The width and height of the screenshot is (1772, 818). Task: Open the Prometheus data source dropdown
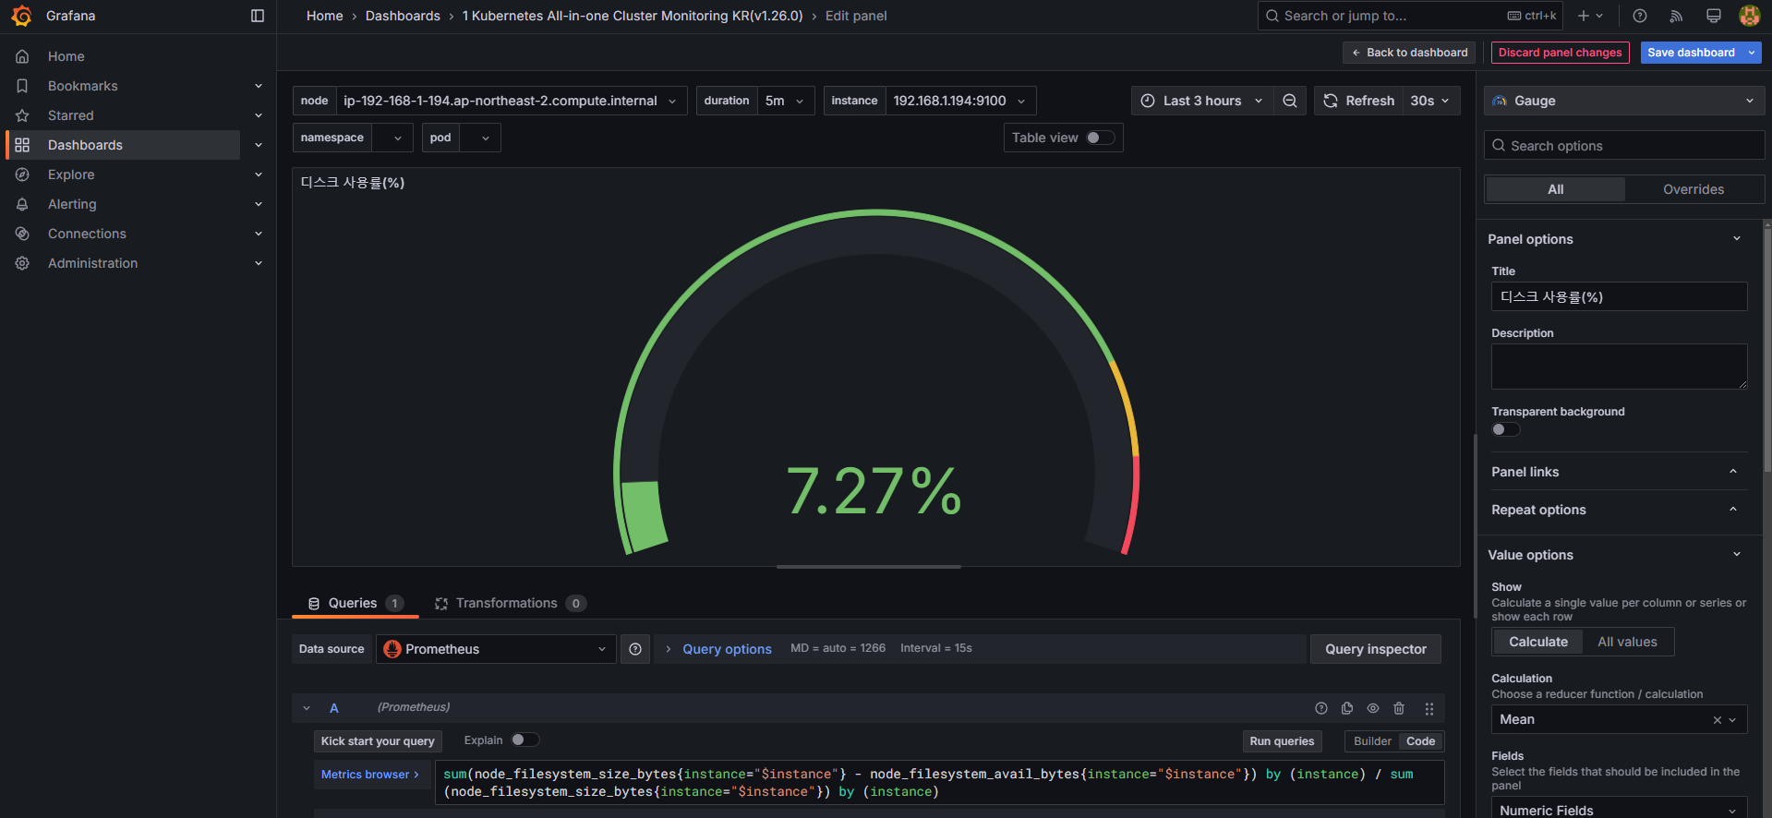point(496,649)
